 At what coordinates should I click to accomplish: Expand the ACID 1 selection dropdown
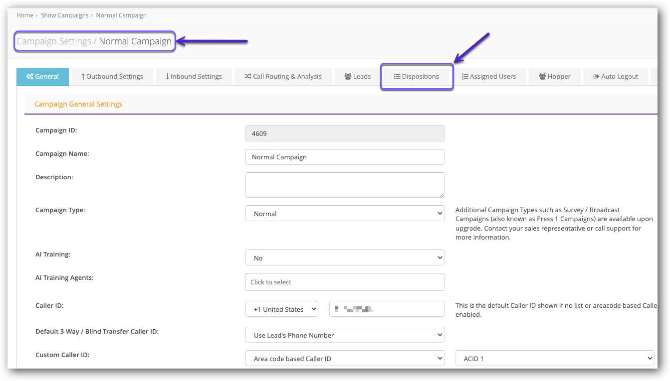(x=554, y=358)
